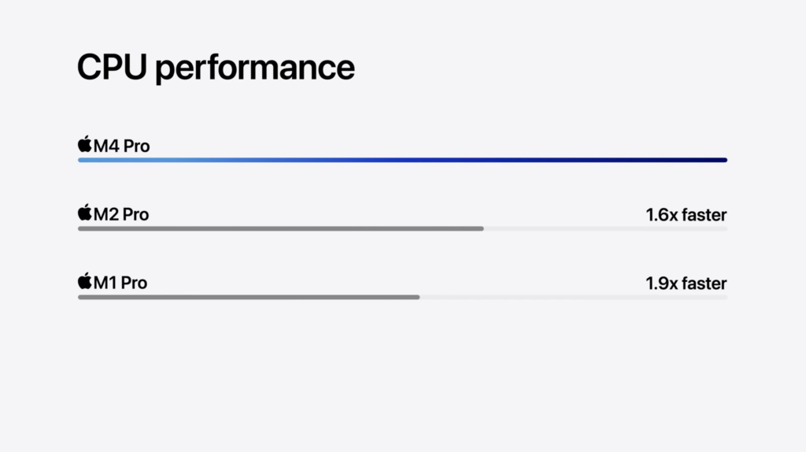Click the light blue left end of the M4 Pro bar
The image size is (806, 452).
click(x=83, y=160)
